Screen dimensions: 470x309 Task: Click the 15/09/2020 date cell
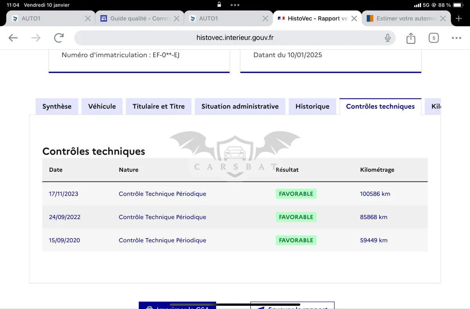(64, 240)
